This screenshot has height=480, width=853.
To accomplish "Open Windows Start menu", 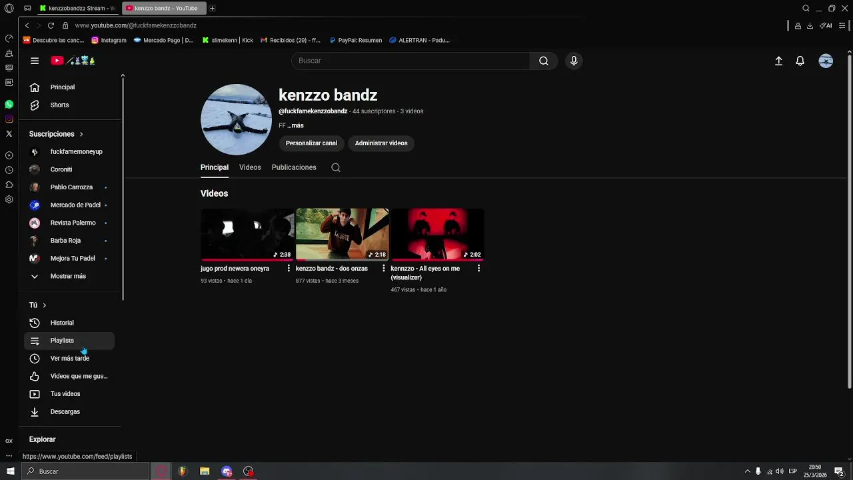I will tap(10, 471).
